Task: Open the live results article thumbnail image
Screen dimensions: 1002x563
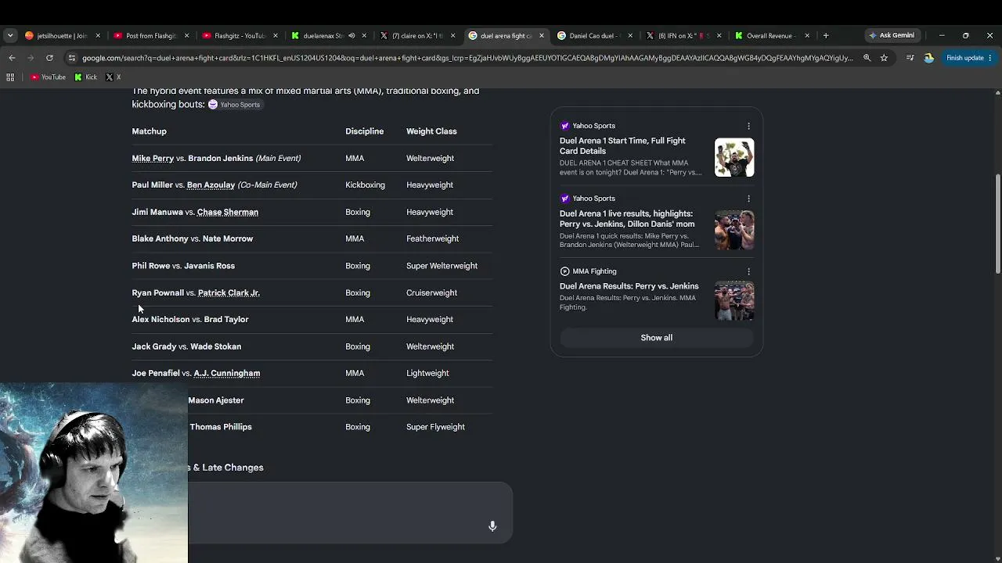Action: (x=734, y=230)
